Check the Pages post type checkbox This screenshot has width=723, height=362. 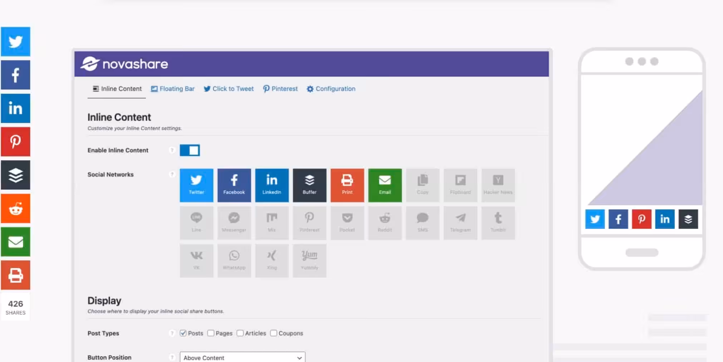tap(211, 333)
